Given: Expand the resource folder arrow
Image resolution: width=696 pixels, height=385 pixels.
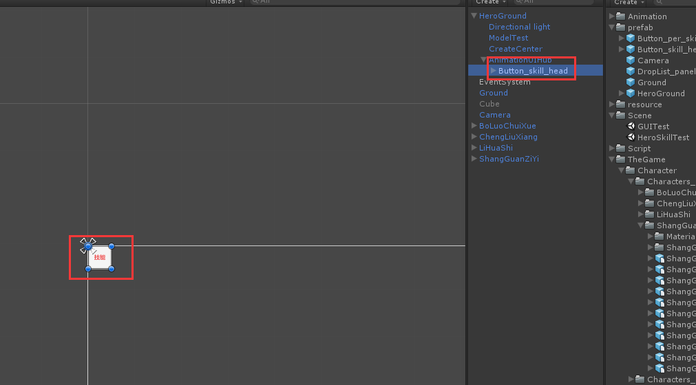Looking at the screenshot, I should (611, 104).
